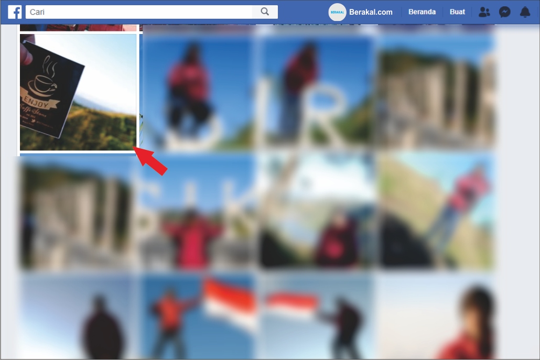Open photo of person jumping in red jacket
Image resolution: width=540 pixels, height=360 pixels.
[199, 93]
